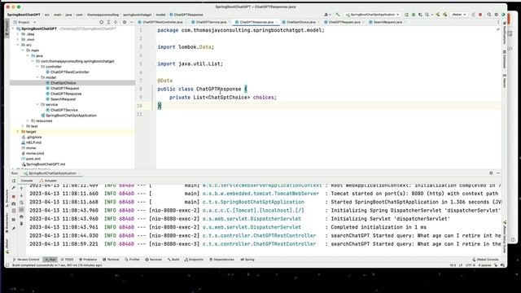Expand the target folder
The image size is (521, 293).
point(18,132)
